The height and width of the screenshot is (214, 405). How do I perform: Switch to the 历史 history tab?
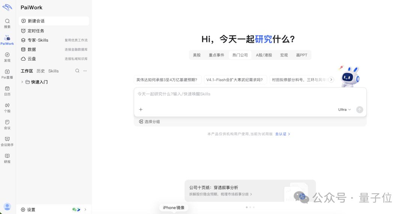40,71
